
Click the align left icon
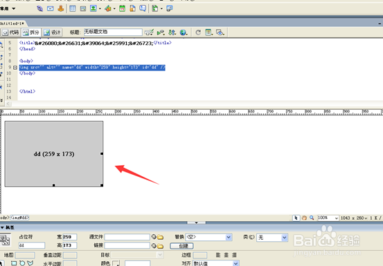218,255
